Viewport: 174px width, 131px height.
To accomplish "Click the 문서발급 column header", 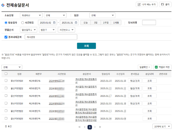I will (x=135, y=74).
